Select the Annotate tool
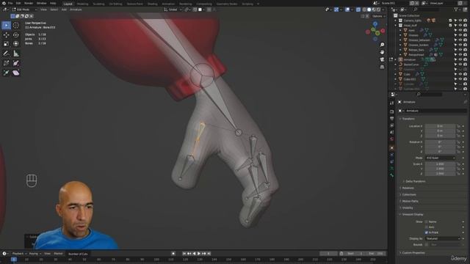 tap(6, 54)
